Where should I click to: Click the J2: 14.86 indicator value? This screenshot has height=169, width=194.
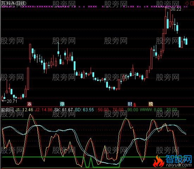click(43, 110)
